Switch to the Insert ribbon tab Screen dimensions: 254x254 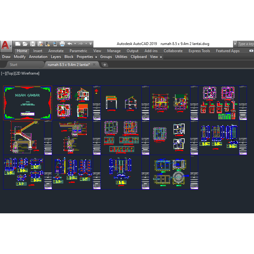pos(38,51)
